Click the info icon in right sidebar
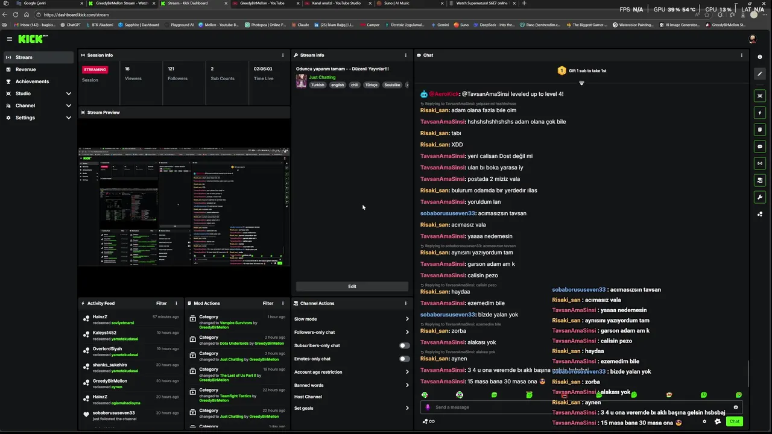This screenshot has height=434, width=772. (x=760, y=57)
